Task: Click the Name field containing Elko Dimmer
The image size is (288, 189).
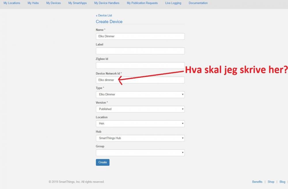Action: point(140,37)
